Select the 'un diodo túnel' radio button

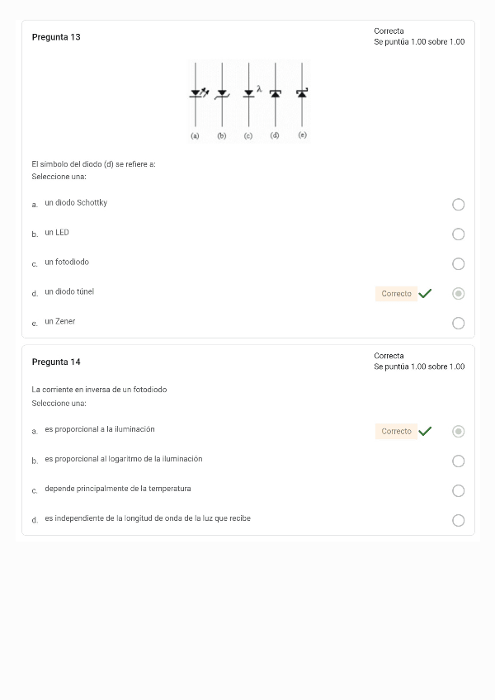coord(459,293)
